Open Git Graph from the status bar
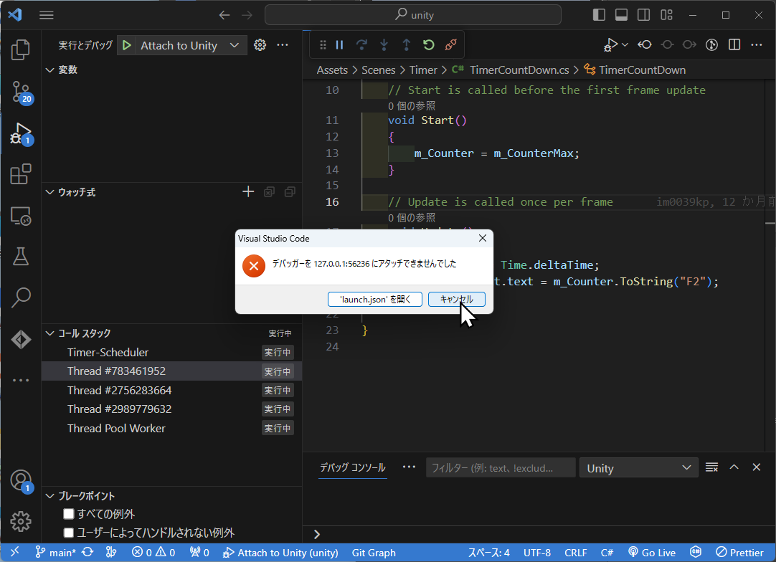776x562 pixels. point(373,552)
